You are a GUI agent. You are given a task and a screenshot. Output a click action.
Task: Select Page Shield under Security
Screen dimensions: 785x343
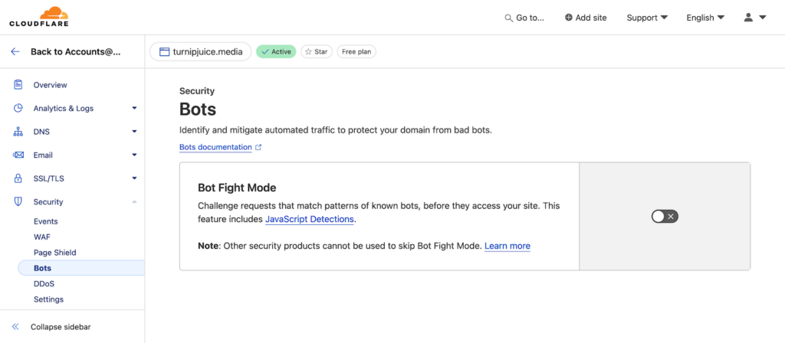(x=54, y=253)
